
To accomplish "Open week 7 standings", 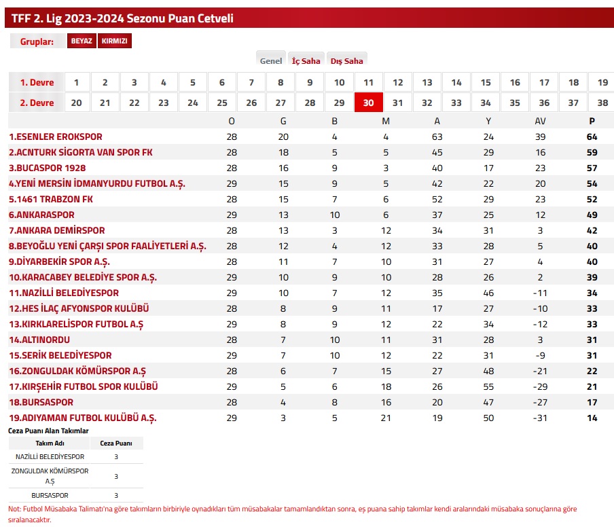I will coord(251,82).
